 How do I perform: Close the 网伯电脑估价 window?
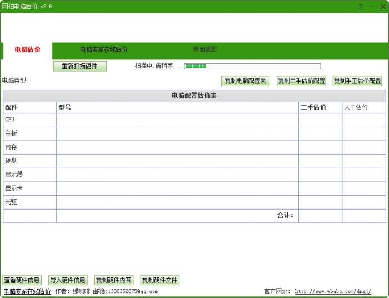pyautogui.click(x=383, y=7)
